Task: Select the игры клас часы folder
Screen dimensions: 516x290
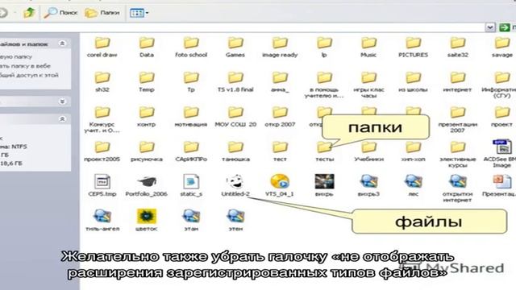Action: tap(368, 85)
